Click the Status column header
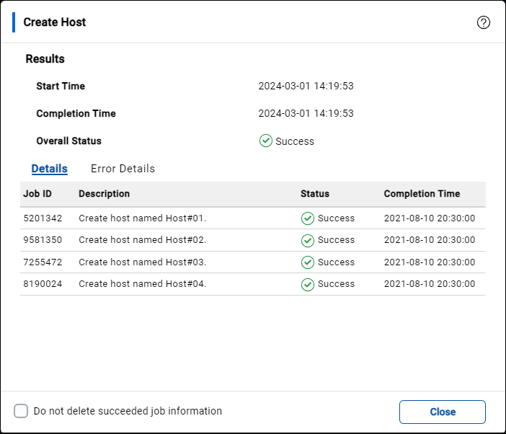 pos(315,194)
